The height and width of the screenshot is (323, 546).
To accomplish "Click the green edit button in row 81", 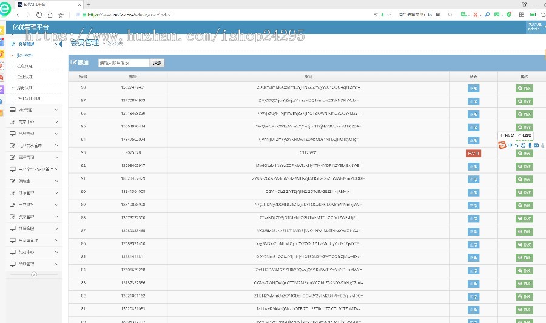I will [x=524, y=310].
